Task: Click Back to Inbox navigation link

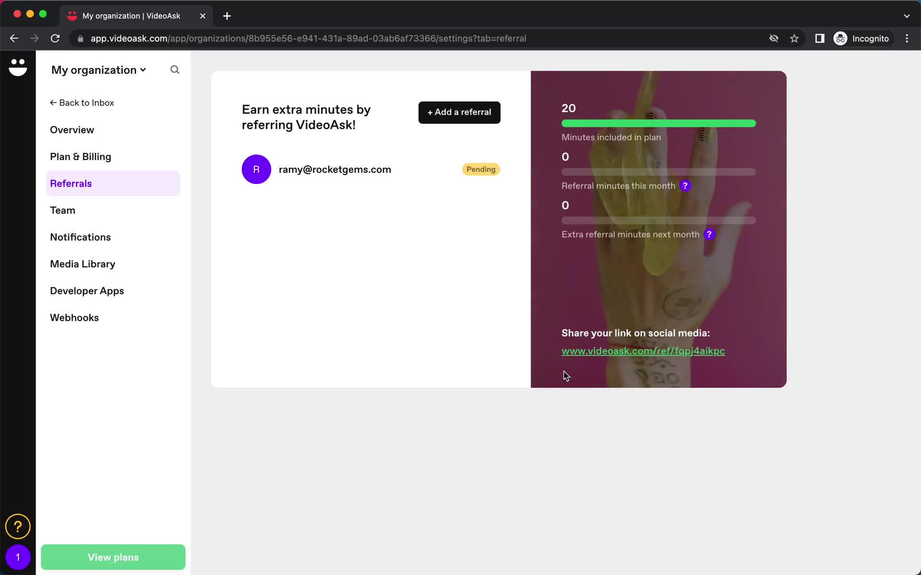Action: pyautogui.click(x=81, y=103)
